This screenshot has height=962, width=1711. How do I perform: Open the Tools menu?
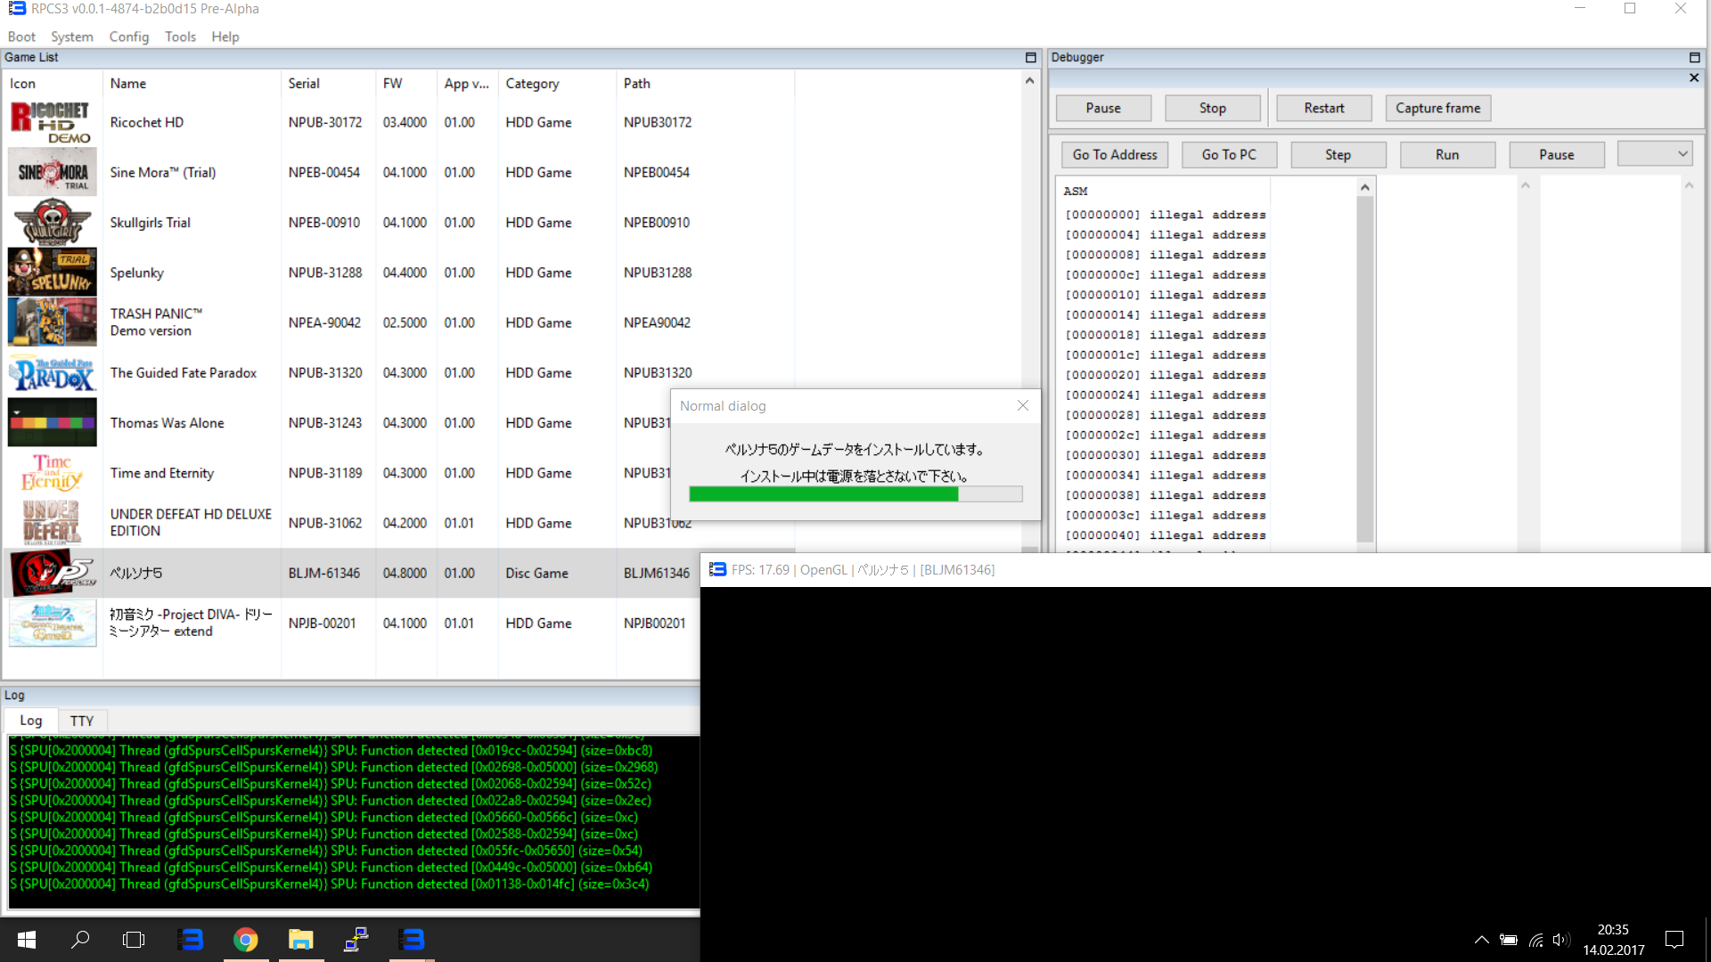click(180, 37)
